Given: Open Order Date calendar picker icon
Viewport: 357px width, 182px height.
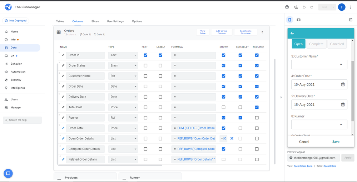Looking at the screenshot, I should (x=343, y=84).
